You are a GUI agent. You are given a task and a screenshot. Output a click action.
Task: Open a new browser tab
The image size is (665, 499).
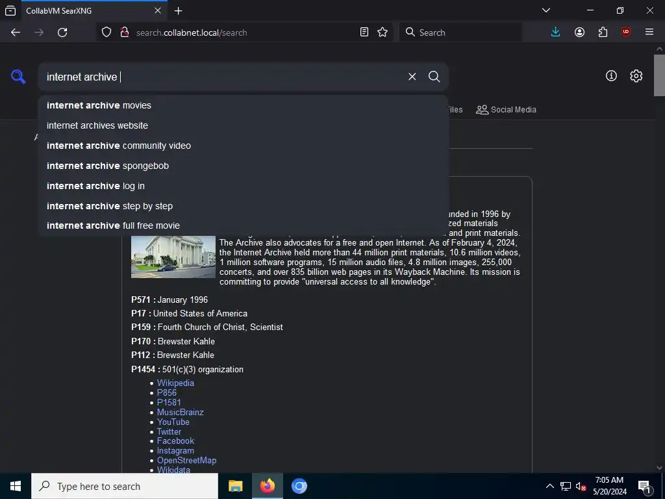(x=179, y=10)
